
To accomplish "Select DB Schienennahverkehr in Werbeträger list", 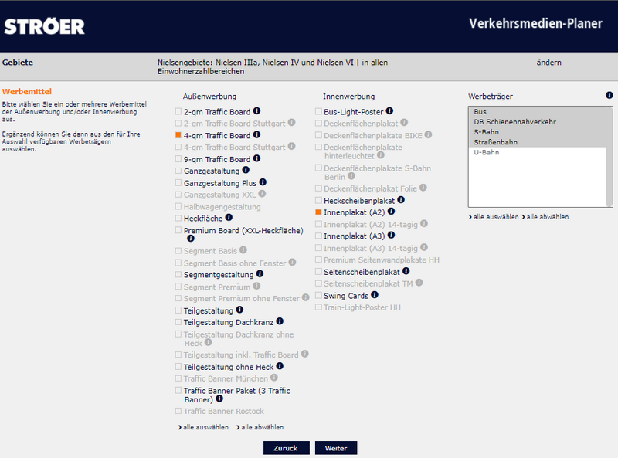I will (537, 122).
